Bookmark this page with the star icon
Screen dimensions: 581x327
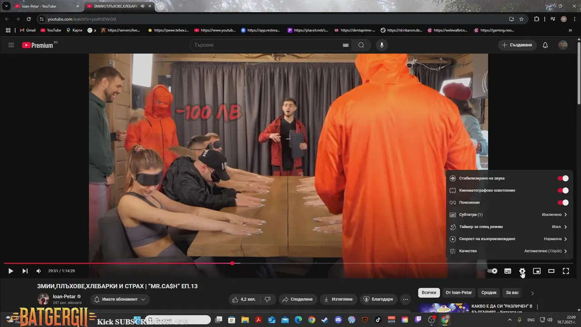click(522, 19)
